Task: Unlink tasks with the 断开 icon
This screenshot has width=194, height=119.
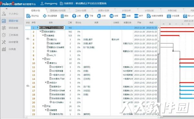Action: pyautogui.click(x=136, y=16)
